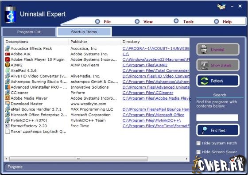Click the Adobe Media Player icon
This screenshot has height=175, width=248.
8,98
